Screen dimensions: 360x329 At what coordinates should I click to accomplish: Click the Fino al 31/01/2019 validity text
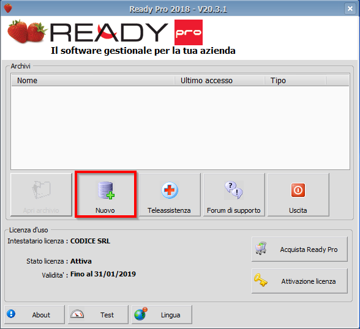pos(103,274)
